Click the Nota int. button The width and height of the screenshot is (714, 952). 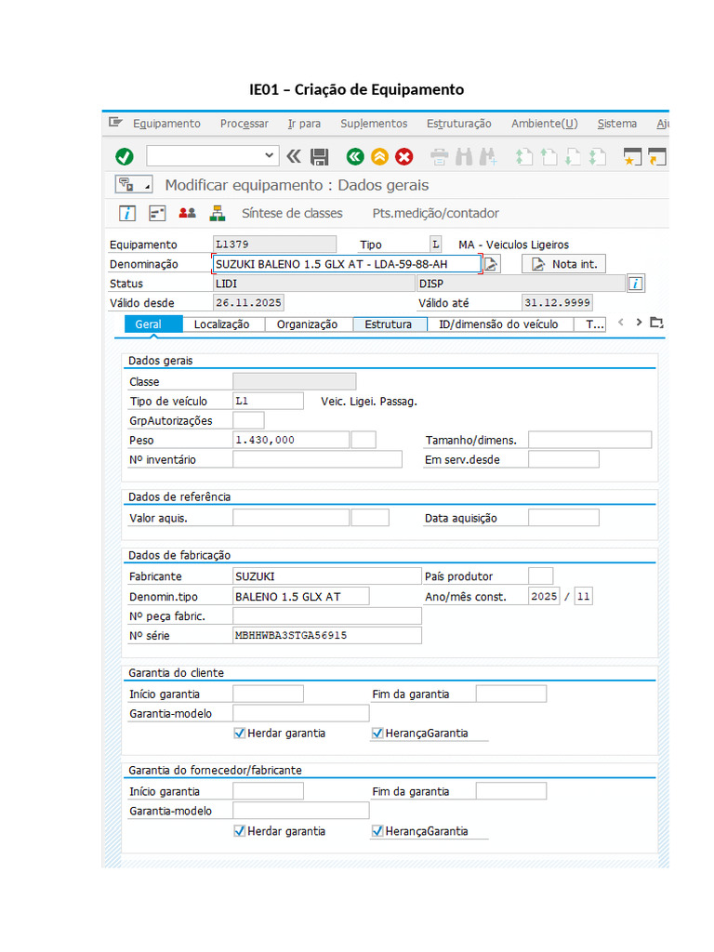coord(563,264)
